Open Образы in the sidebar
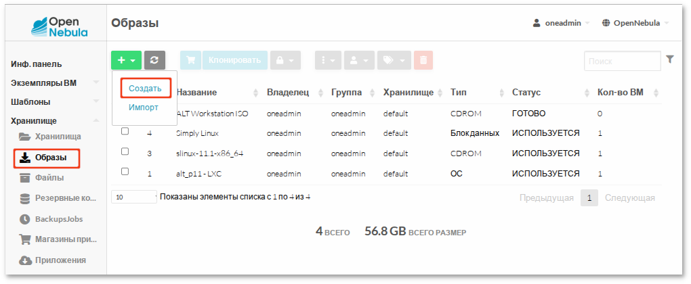 pyautogui.click(x=47, y=158)
